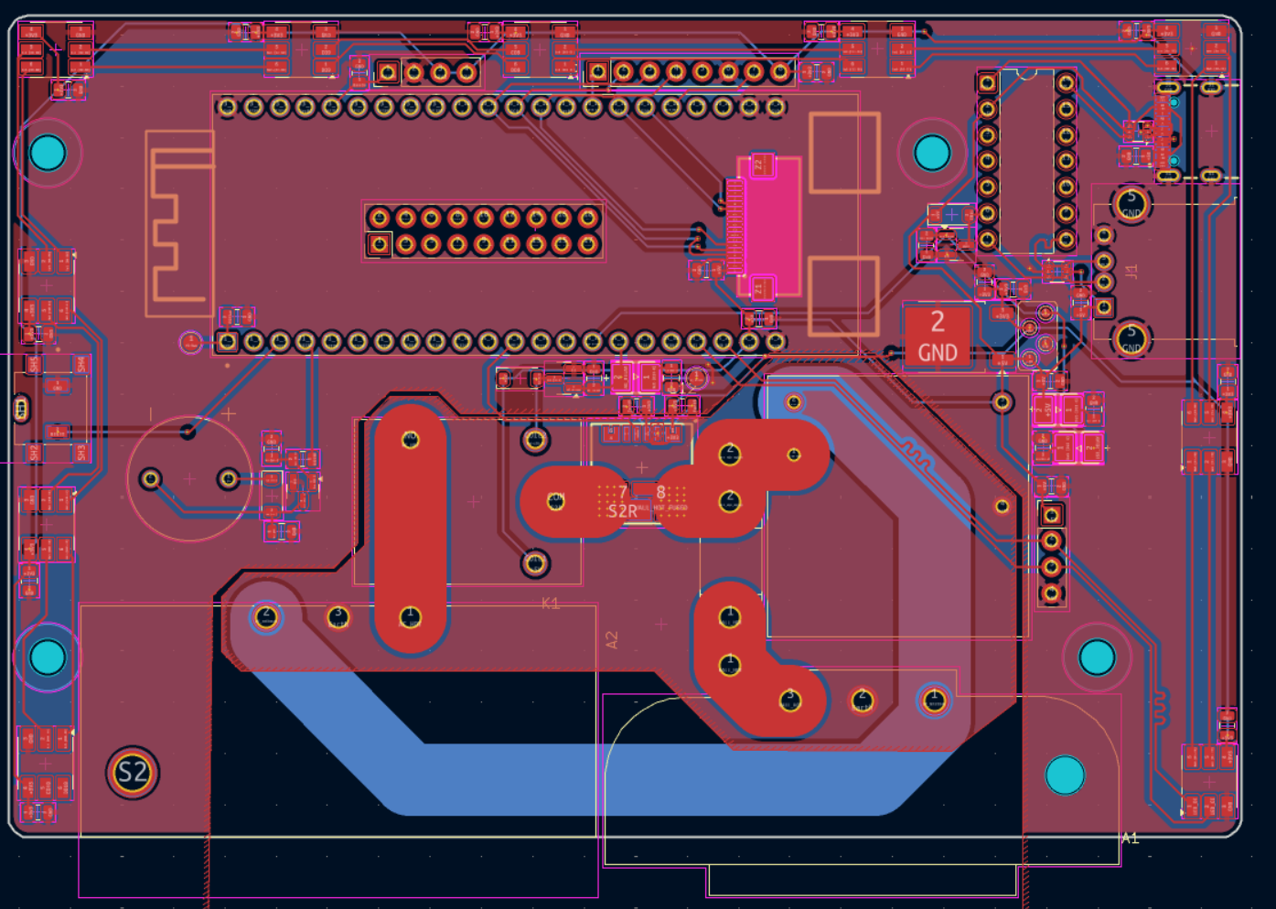The image size is (1276, 909).
Task: Select the upper 5 GND pad of J1
Action: [1131, 203]
